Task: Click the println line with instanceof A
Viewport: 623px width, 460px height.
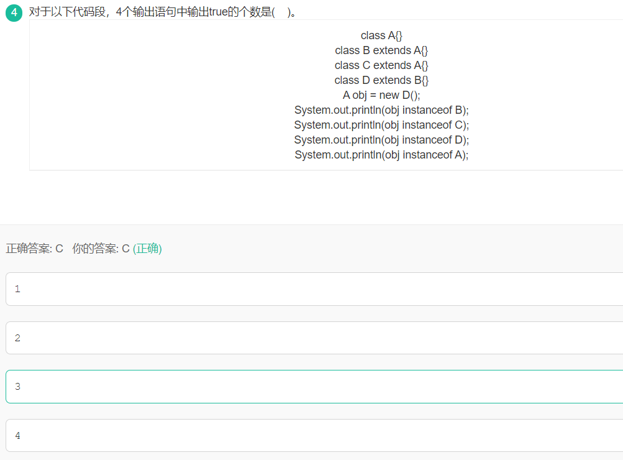Action: [x=381, y=155]
